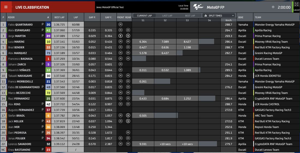The image size is (300, 153).
Task: Click Nakagami's front medium tyre icon
Action: [x=121, y=76]
